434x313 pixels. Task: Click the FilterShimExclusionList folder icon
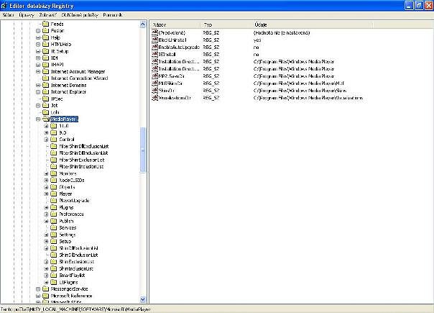[54, 160]
